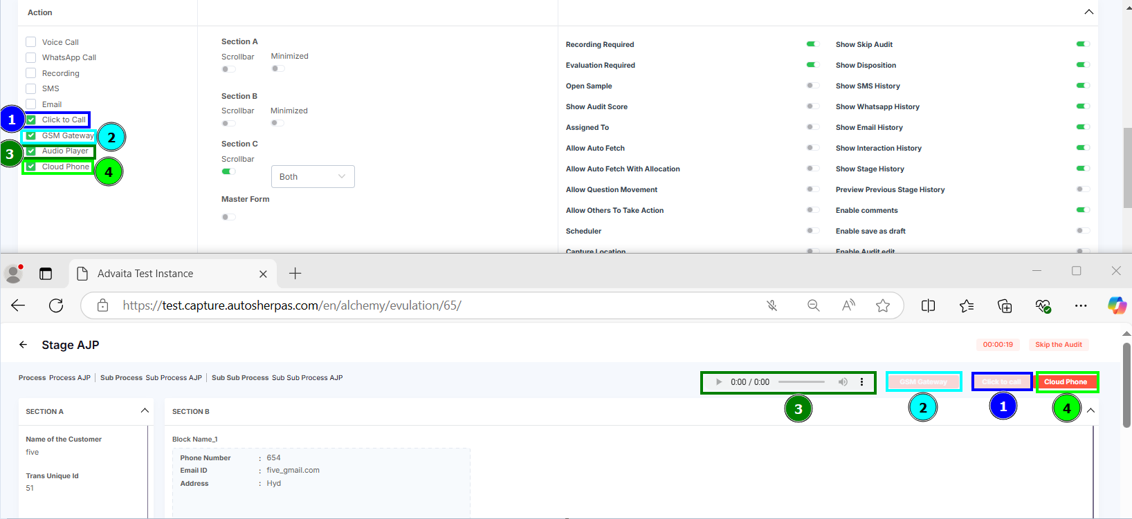Screen dimensions: 1132x519
Task: Check the Recording checkbox
Action: (x=30, y=73)
